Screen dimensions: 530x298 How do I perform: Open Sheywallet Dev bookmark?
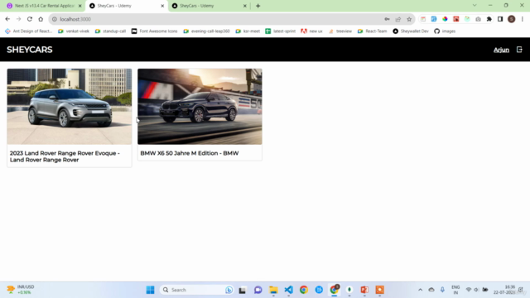coord(411,31)
